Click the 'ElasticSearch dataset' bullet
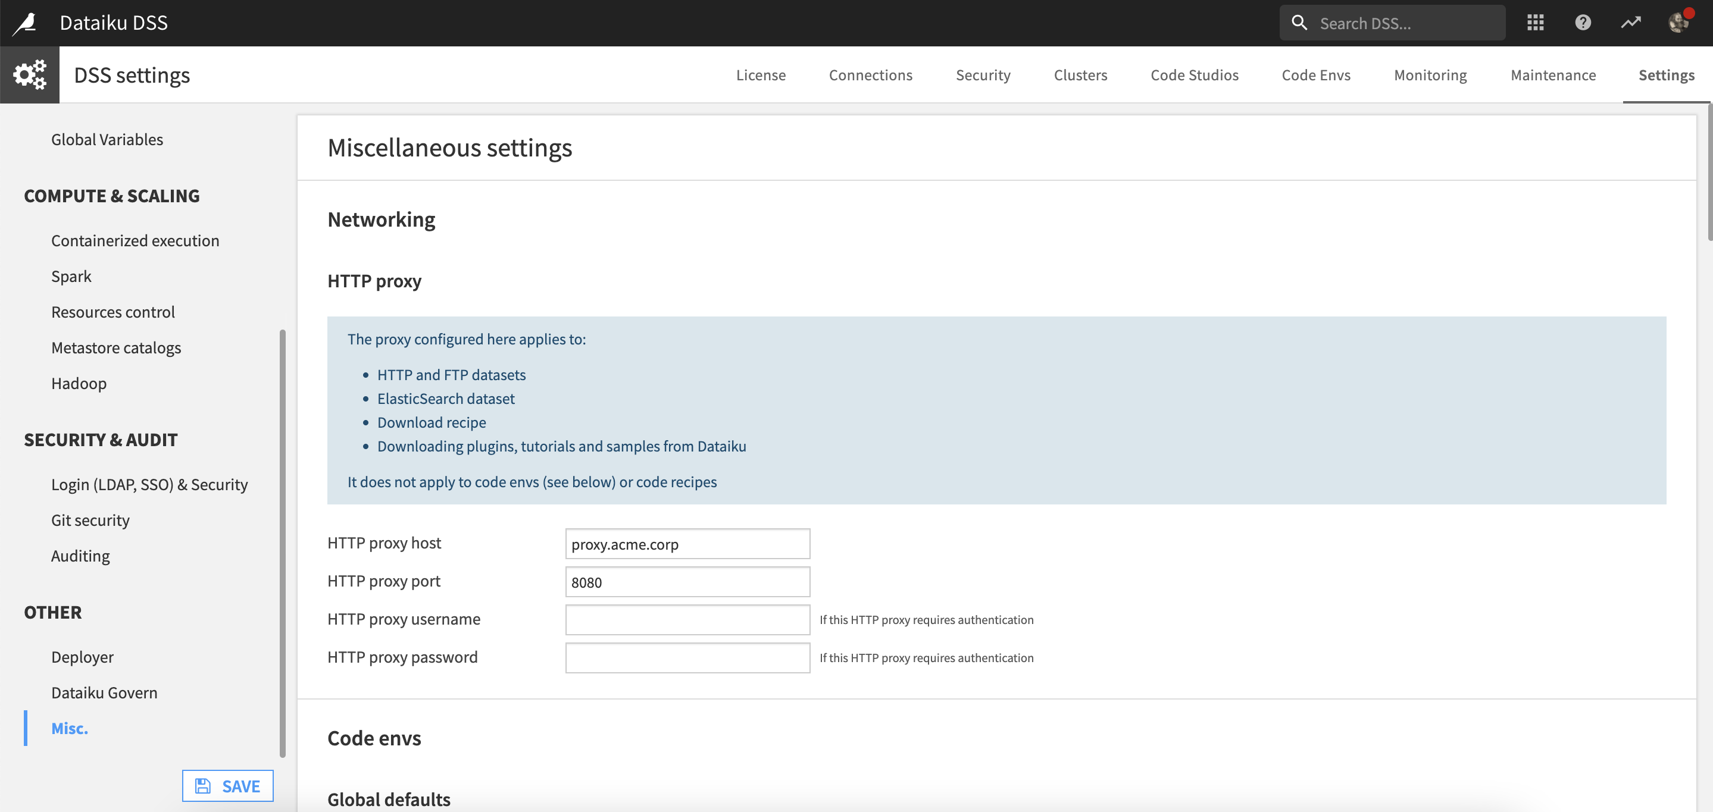 click(446, 399)
